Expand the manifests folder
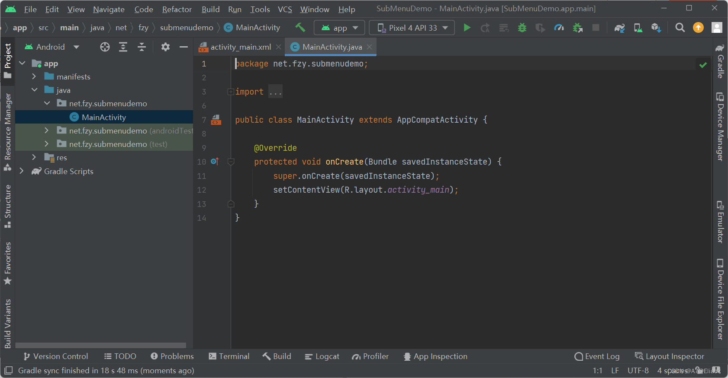The image size is (728, 378). (34, 76)
